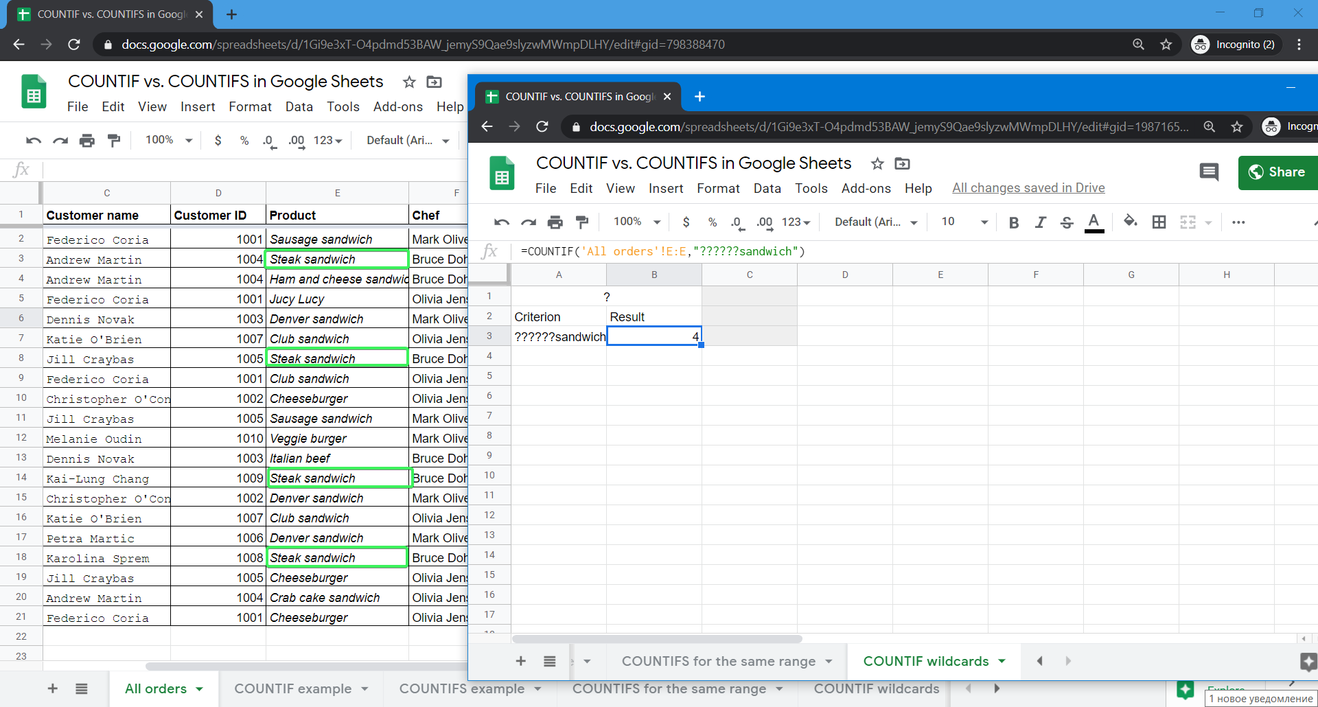Click Undo in front window toolbar

502,222
